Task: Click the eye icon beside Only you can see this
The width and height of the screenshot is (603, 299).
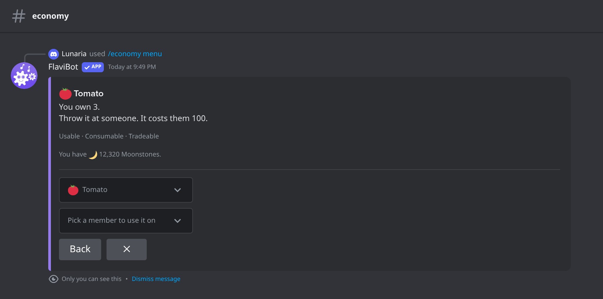Action: (54, 279)
